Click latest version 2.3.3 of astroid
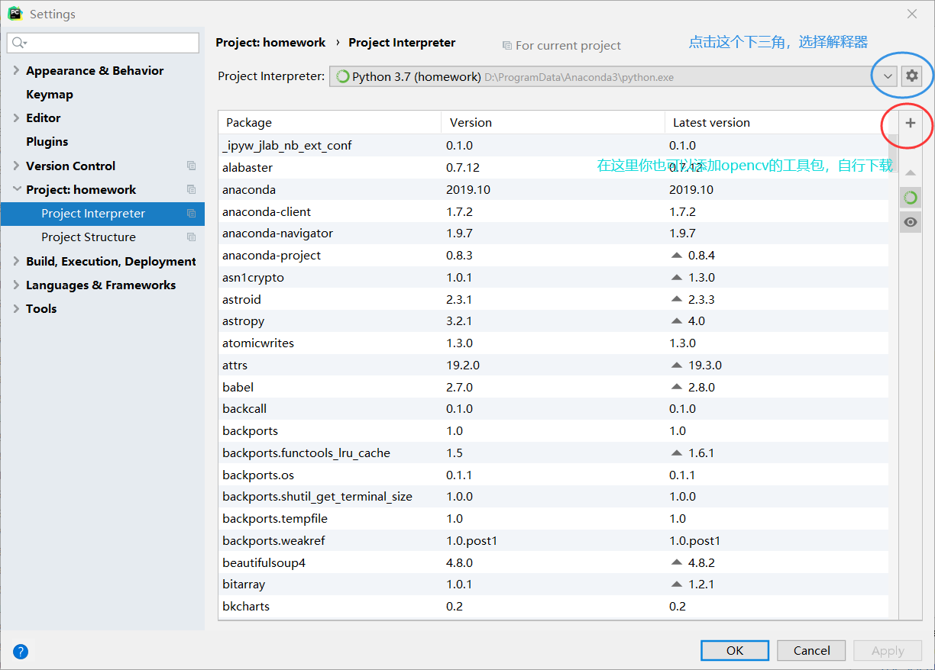The width and height of the screenshot is (935, 670). click(701, 299)
